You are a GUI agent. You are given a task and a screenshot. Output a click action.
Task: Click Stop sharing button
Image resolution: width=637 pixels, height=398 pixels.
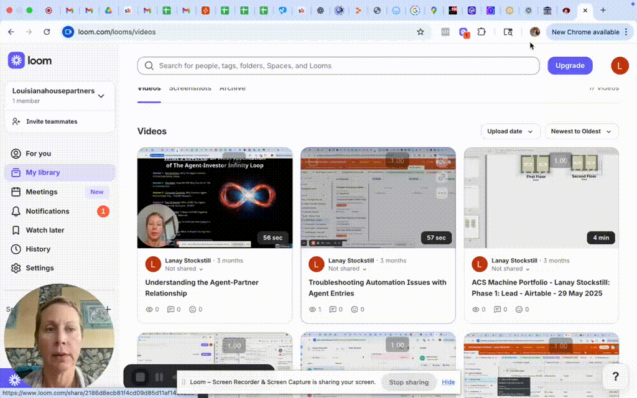click(408, 382)
